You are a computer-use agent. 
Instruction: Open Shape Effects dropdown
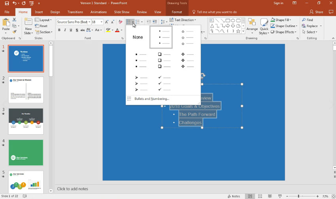tap(283, 32)
